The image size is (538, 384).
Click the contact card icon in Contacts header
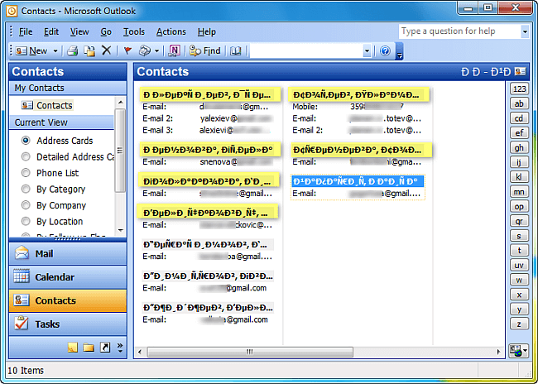click(521, 71)
